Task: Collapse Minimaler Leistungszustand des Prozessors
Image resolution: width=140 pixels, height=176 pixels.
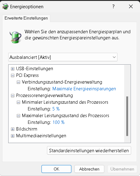Action: [18, 102]
